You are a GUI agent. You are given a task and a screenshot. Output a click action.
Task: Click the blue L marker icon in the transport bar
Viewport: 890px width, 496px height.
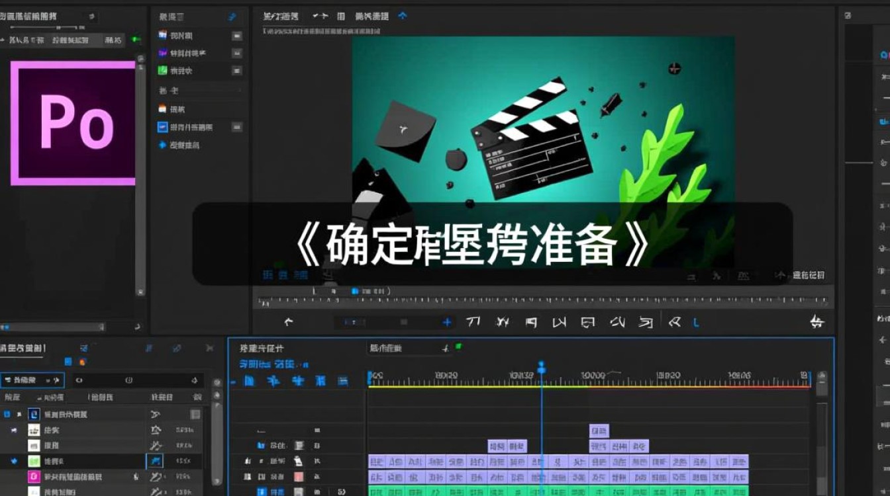[696, 323]
